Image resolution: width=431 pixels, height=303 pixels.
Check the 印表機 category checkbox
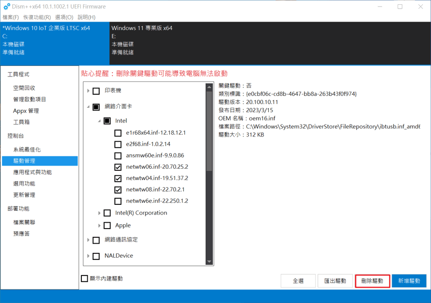[x=96, y=91]
